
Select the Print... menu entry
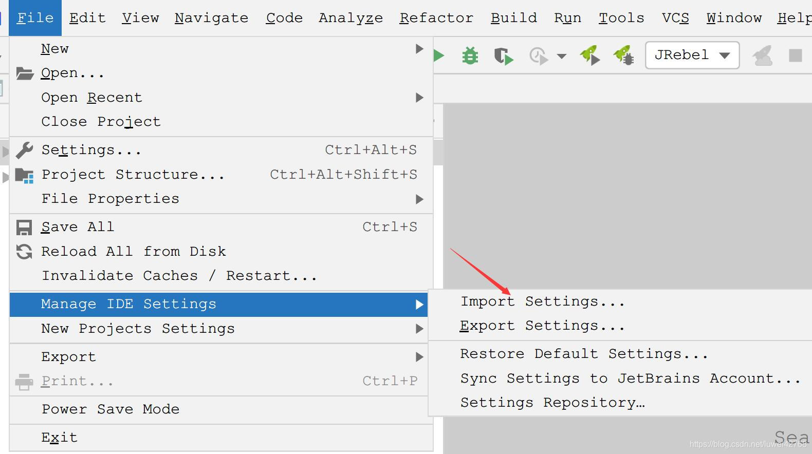tap(221, 381)
